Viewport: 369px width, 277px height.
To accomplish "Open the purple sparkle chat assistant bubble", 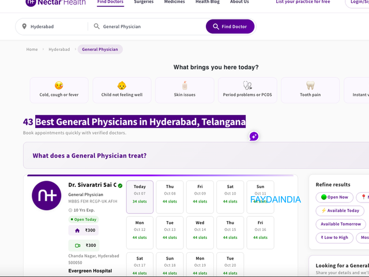I will click(x=254, y=136).
